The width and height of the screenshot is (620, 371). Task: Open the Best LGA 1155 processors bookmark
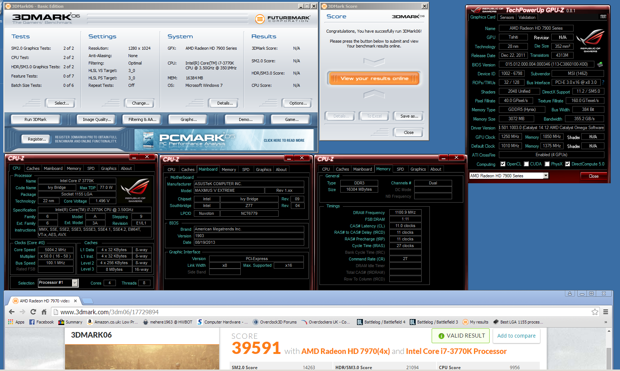click(x=518, y=322)
